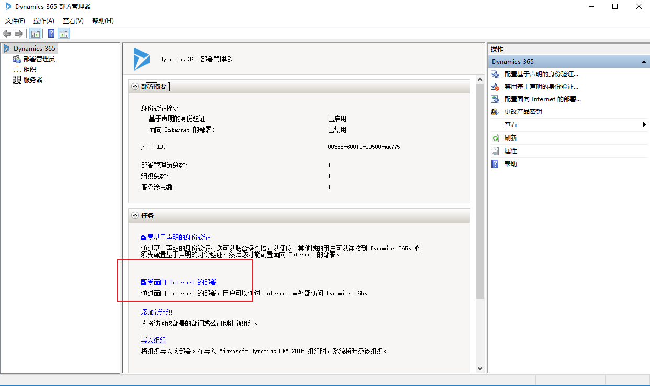Click the green refresh icon

495,138
